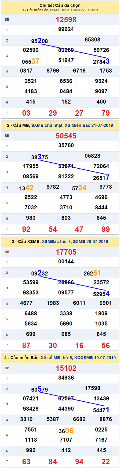The width and height of the screenshot is (120, 468).
Task: Click the Chi tiết Cầu đã chọn heading
Action: 60,5
